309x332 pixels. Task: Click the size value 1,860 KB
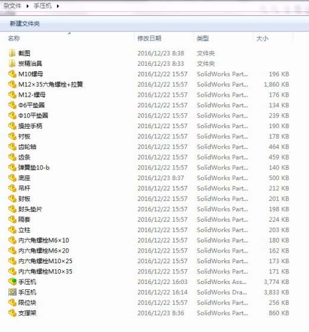point(276,84)
